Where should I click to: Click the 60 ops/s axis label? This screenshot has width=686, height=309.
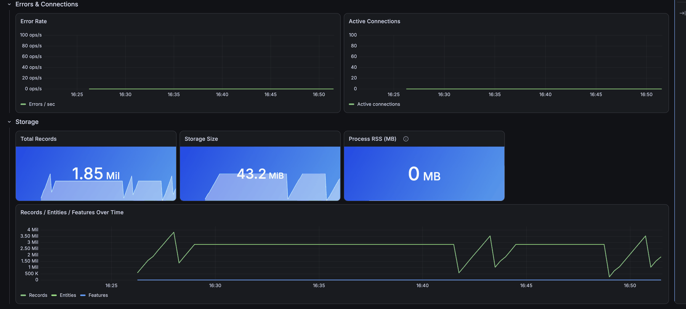(x=32, y=56)
